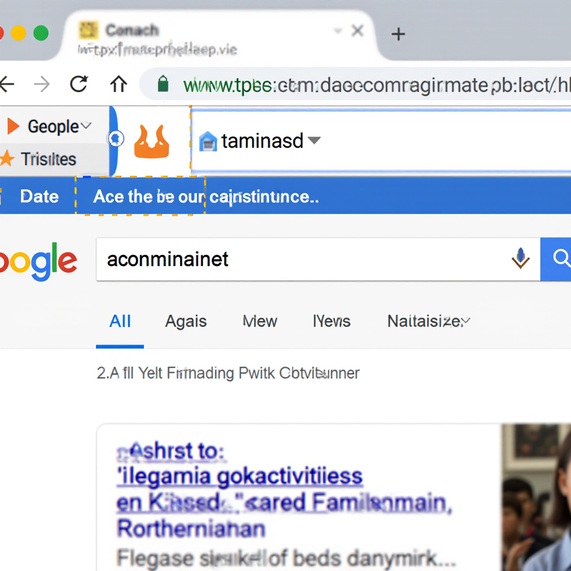Click the orange extension icon
The image size is (571, 571).
click(x=152, y=142)
